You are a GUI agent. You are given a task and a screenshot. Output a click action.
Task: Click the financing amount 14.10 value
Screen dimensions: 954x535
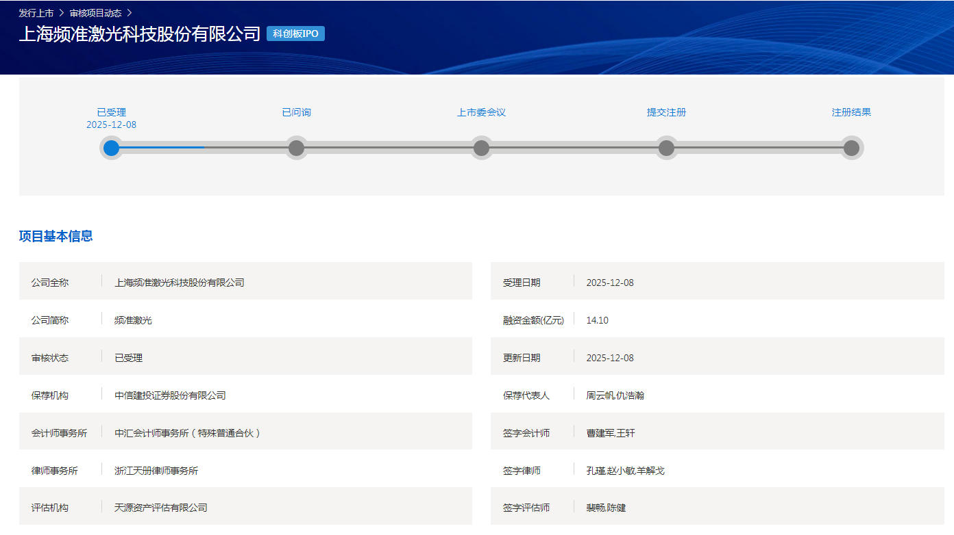point(597,320)
